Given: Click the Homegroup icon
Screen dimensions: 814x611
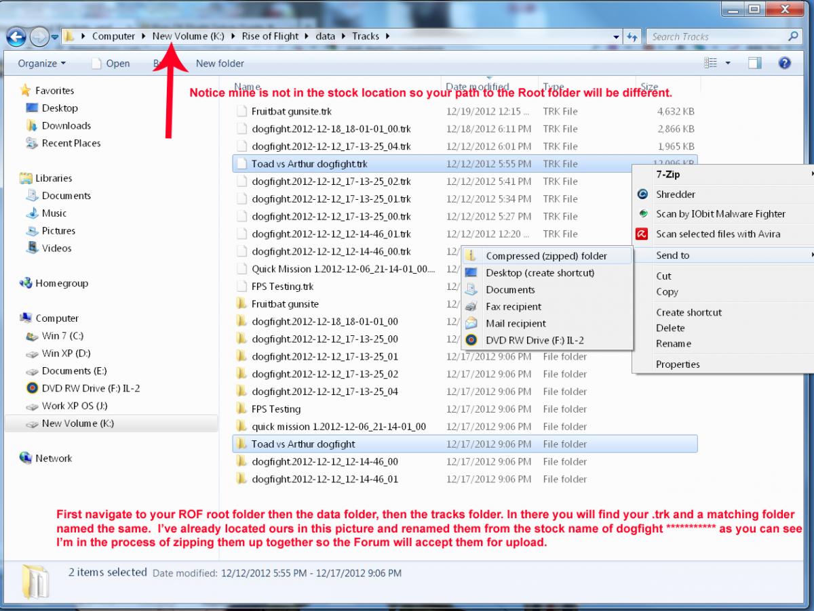Looking at the screenshot, I should tap(26, 283).
